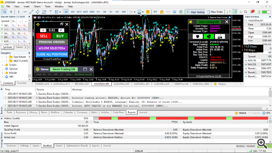Select the equidistant channel tool
This screenshot has width=272, height=153.
(38, 12)
